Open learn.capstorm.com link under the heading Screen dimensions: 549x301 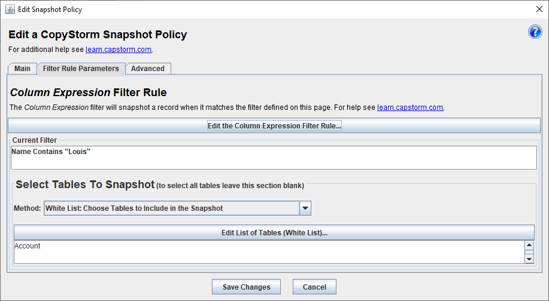click(x=119, y=50)
